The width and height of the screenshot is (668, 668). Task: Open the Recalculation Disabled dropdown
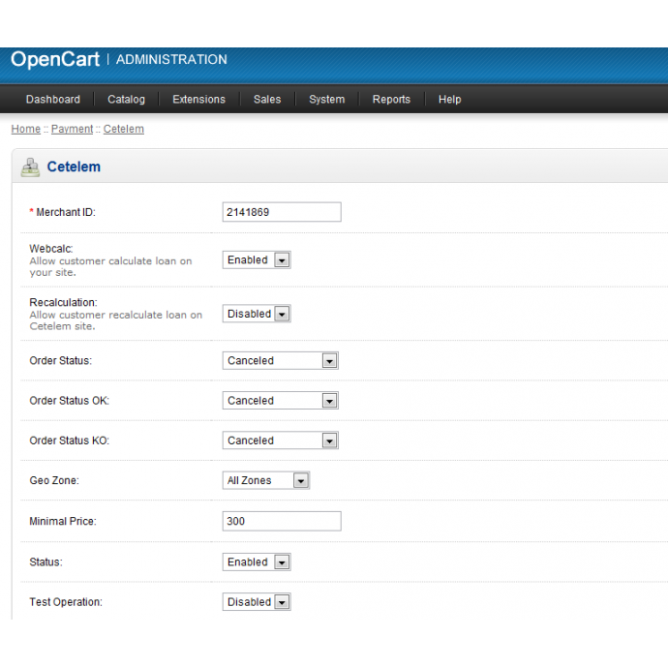pos(257,314)
